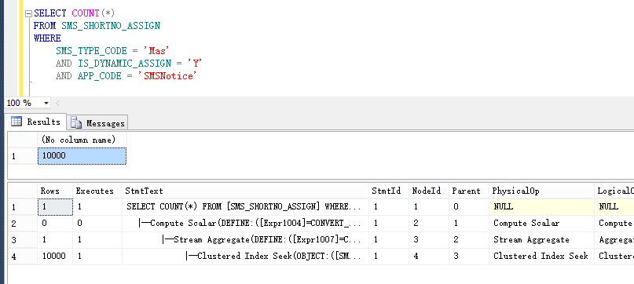
Task: Select the Results tab
Action: [x=36, y=122]
